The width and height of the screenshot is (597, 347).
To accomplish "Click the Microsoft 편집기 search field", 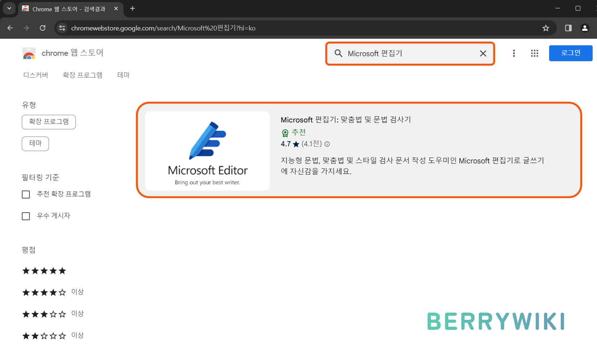I will coord(410,53).
